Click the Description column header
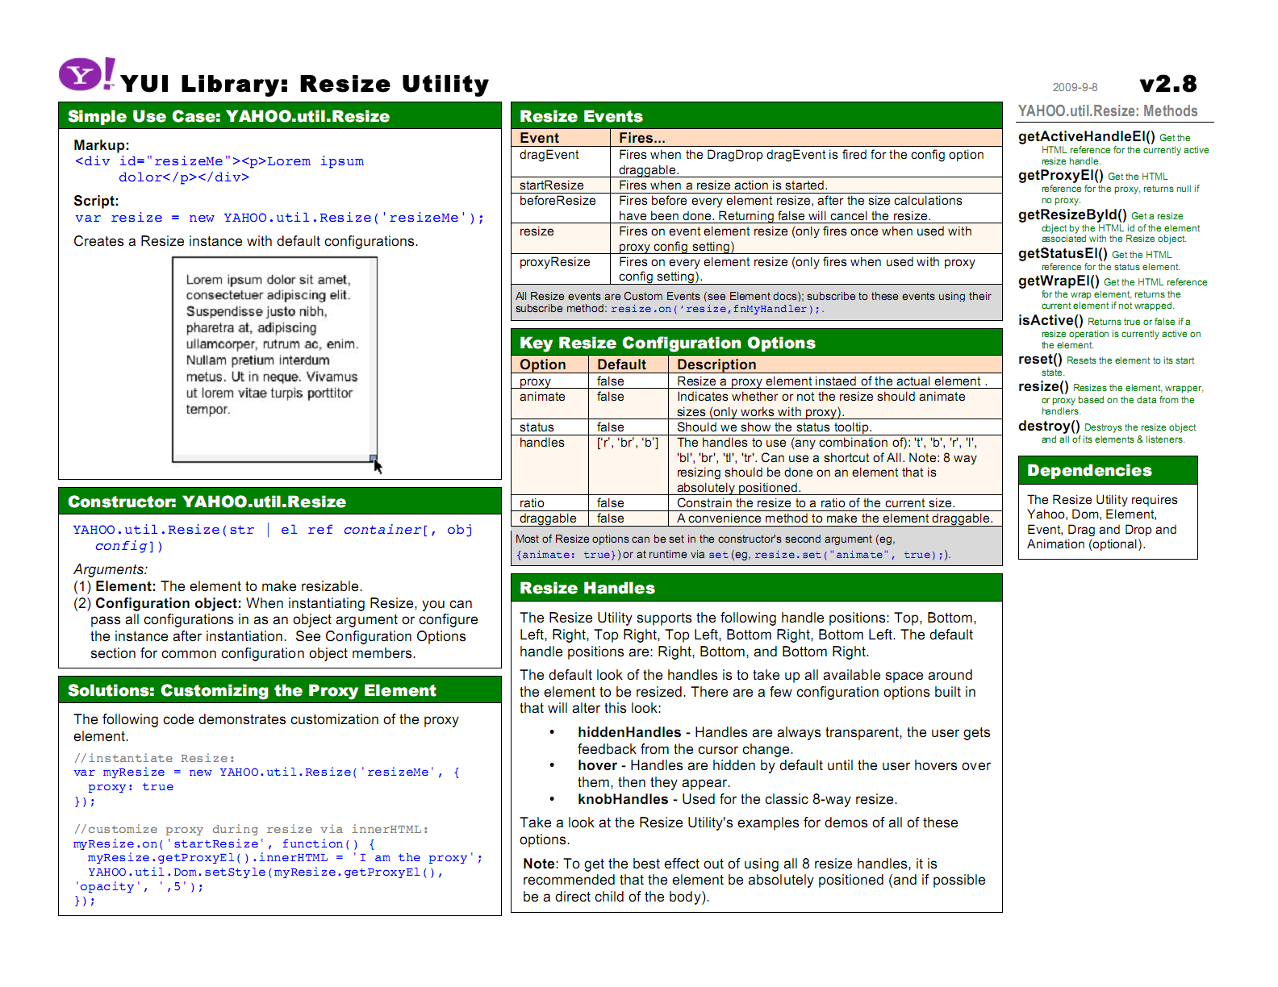 716,364
